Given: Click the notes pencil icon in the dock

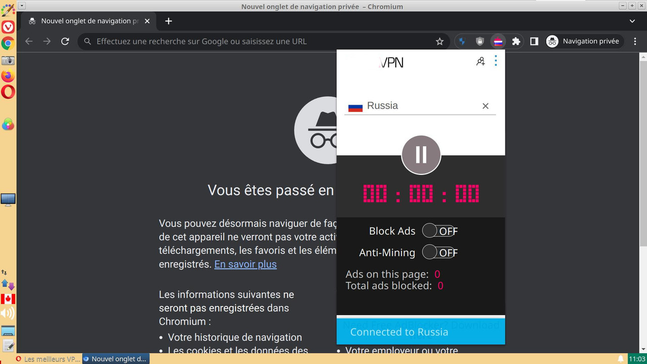Looking at the screenshot, I should 8,345.
